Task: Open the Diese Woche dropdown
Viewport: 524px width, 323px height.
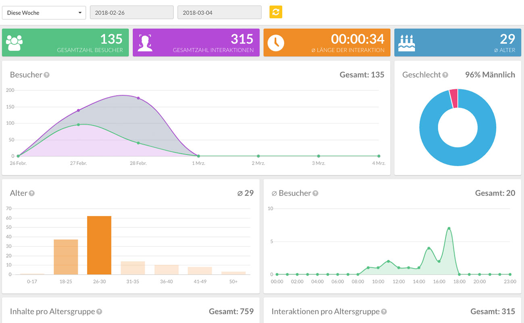Action: tap(44, 13)
